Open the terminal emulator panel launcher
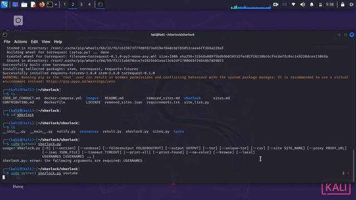Image resolution: width=356 pixels, height=200 pixels. tap(50, 4)
